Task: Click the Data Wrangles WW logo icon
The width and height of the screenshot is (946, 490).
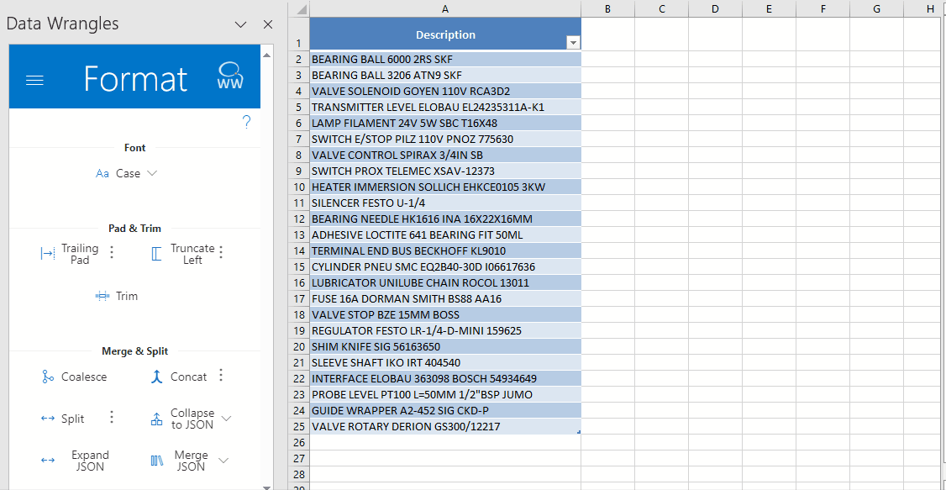Action: 230,76
